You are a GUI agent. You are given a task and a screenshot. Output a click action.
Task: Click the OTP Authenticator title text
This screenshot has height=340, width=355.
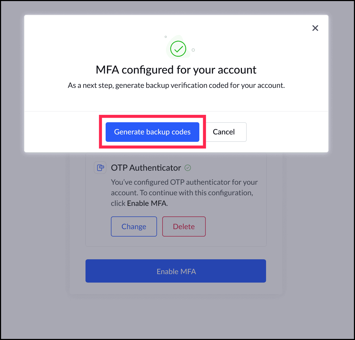tap(146, 168)
